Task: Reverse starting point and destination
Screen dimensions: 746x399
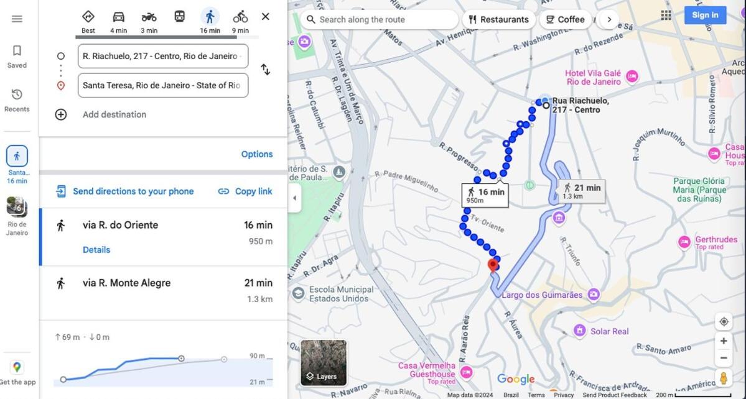Action: click(266, 70)
